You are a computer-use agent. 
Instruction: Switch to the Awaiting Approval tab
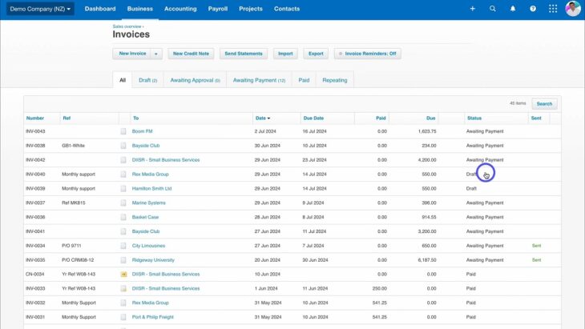tap(195, 80)
